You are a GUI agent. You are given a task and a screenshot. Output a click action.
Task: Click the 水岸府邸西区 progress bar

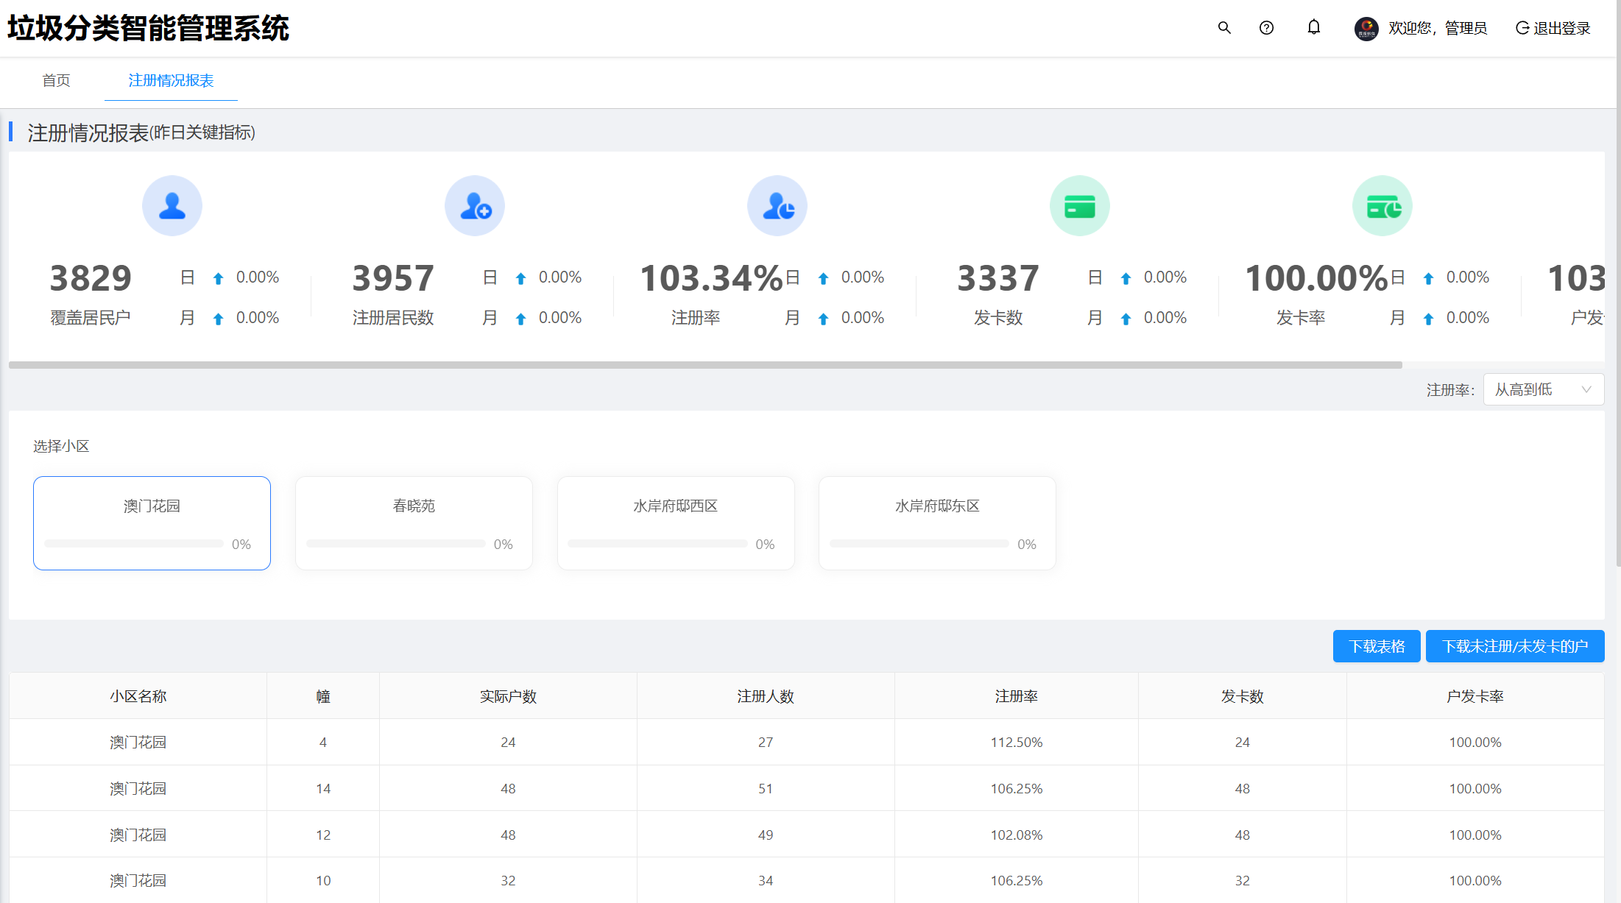658,544
